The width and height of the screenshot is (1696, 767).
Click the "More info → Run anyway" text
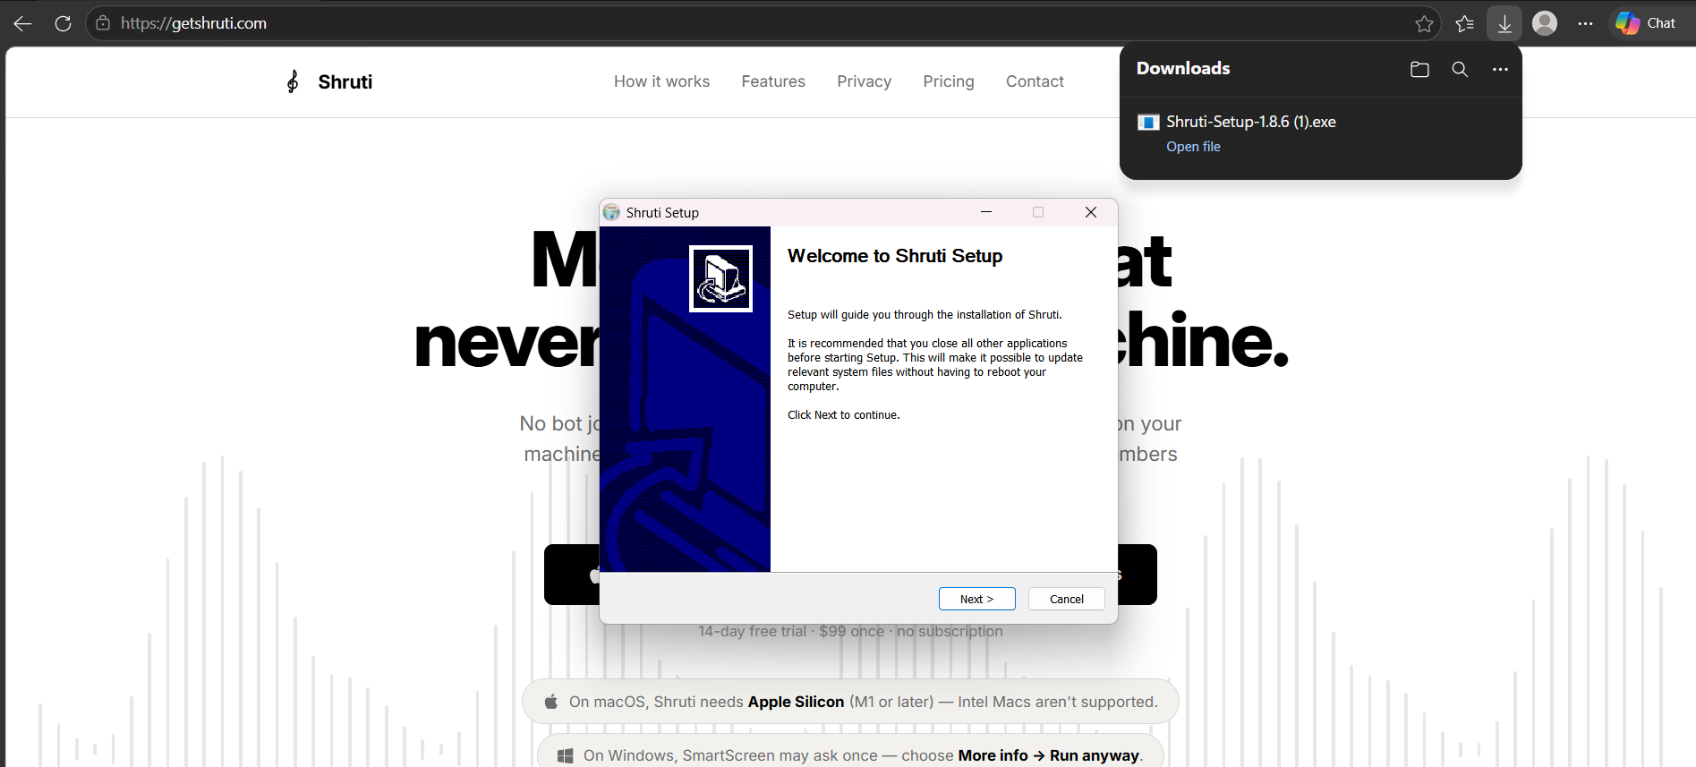pyautogui.click(x=1049, y=755)
